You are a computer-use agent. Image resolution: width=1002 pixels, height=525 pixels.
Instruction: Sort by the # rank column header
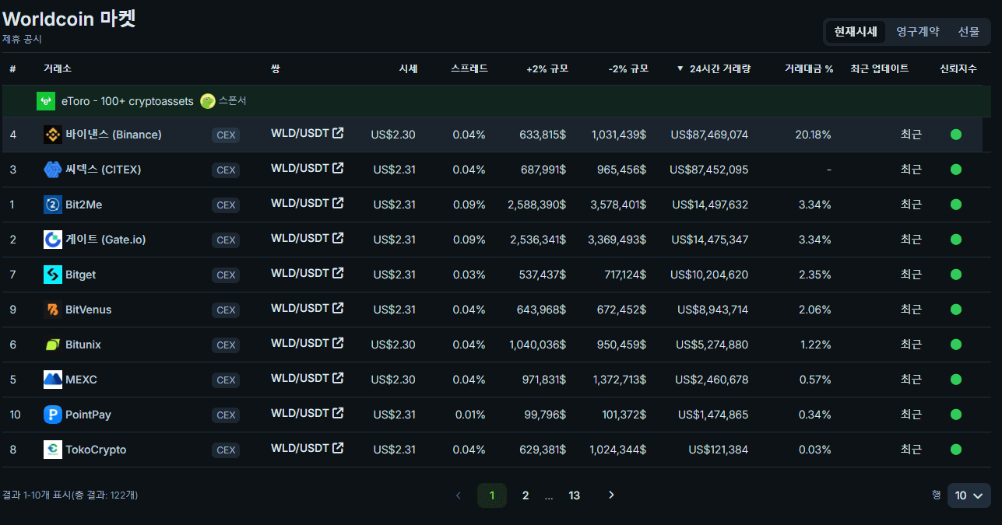[12, 68]
